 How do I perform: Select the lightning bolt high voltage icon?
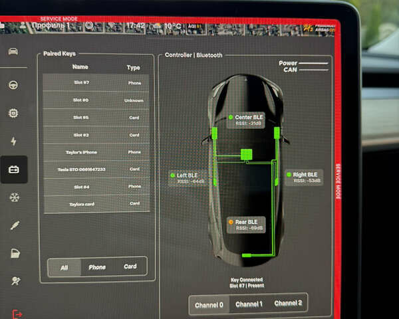(13, 142)
